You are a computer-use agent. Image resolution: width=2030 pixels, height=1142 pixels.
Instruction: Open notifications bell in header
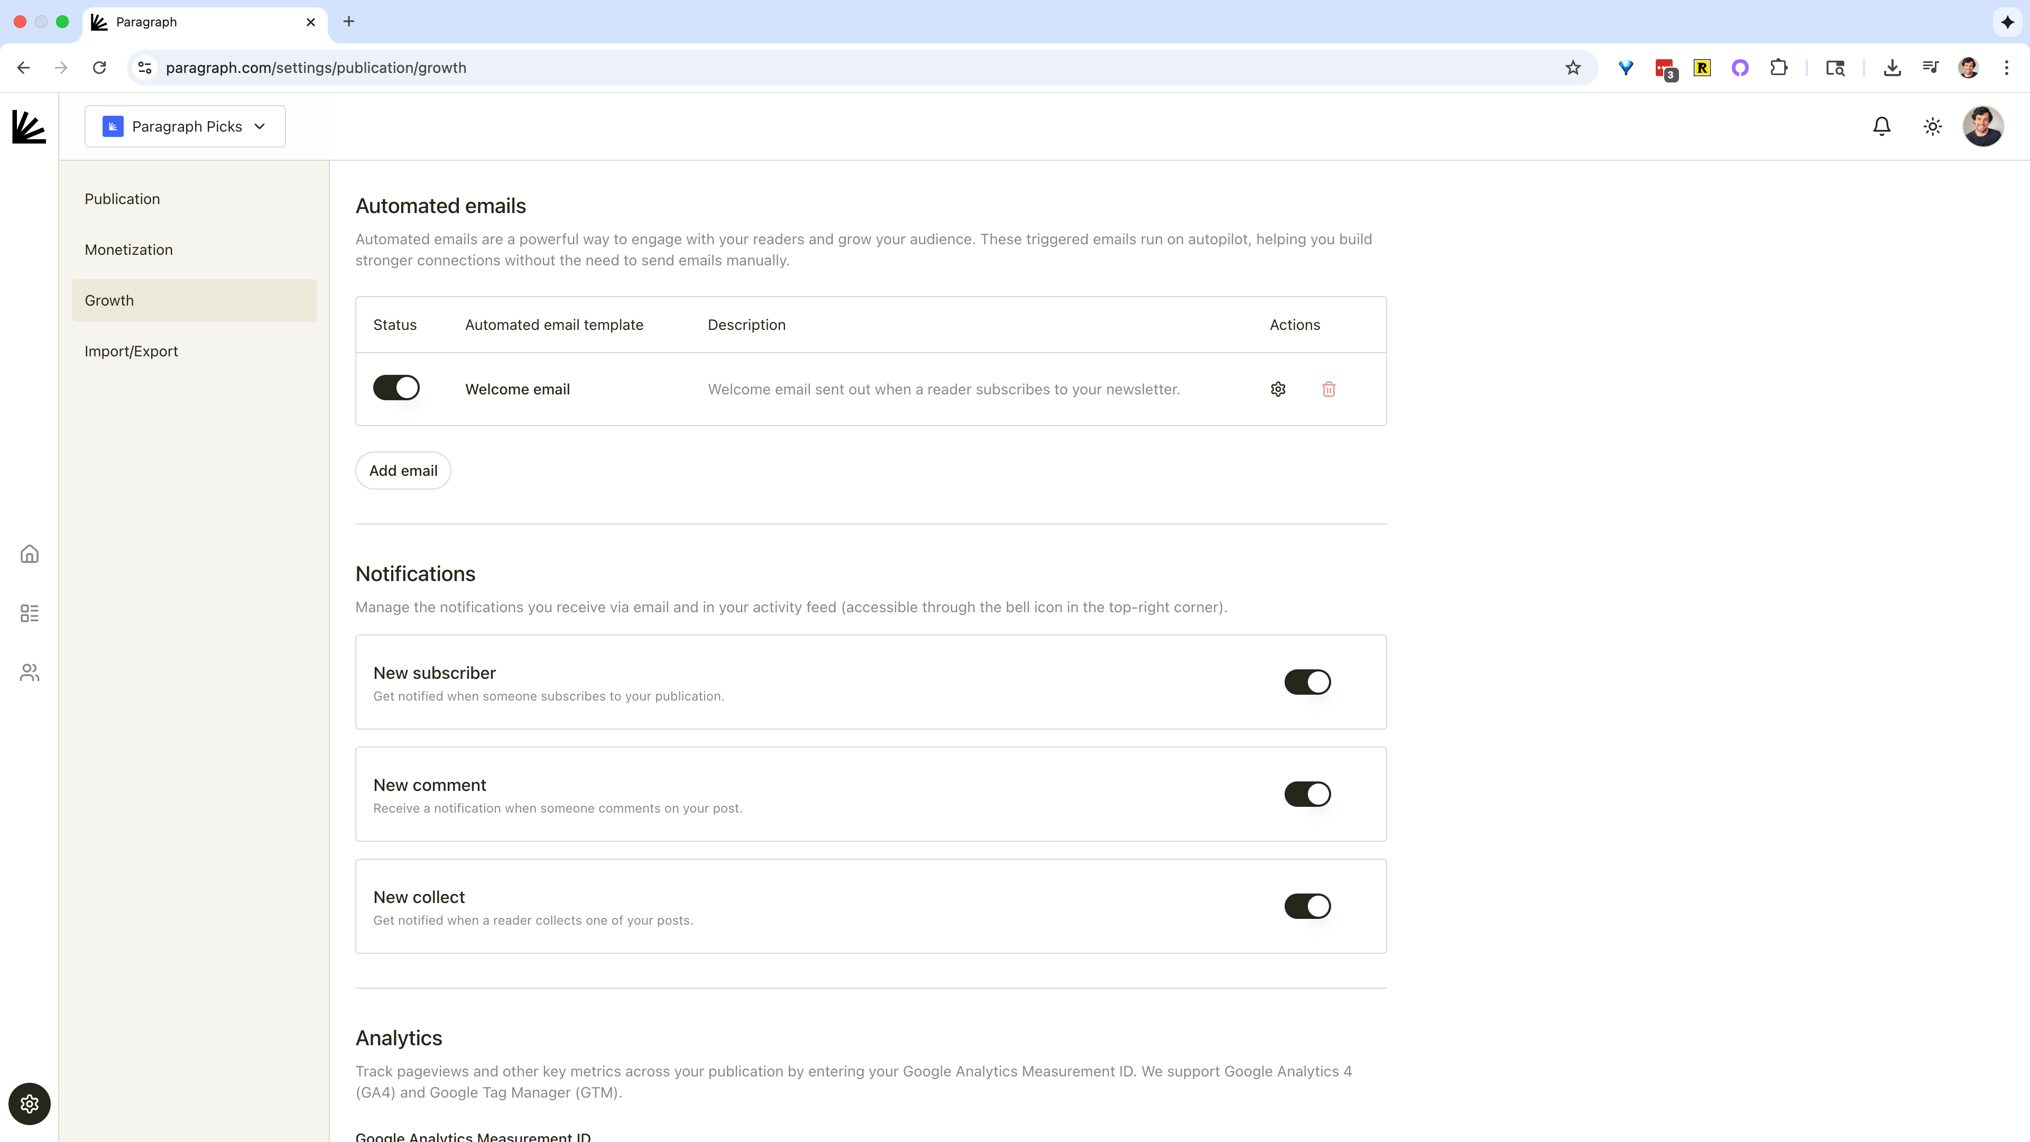(1882, 126)
